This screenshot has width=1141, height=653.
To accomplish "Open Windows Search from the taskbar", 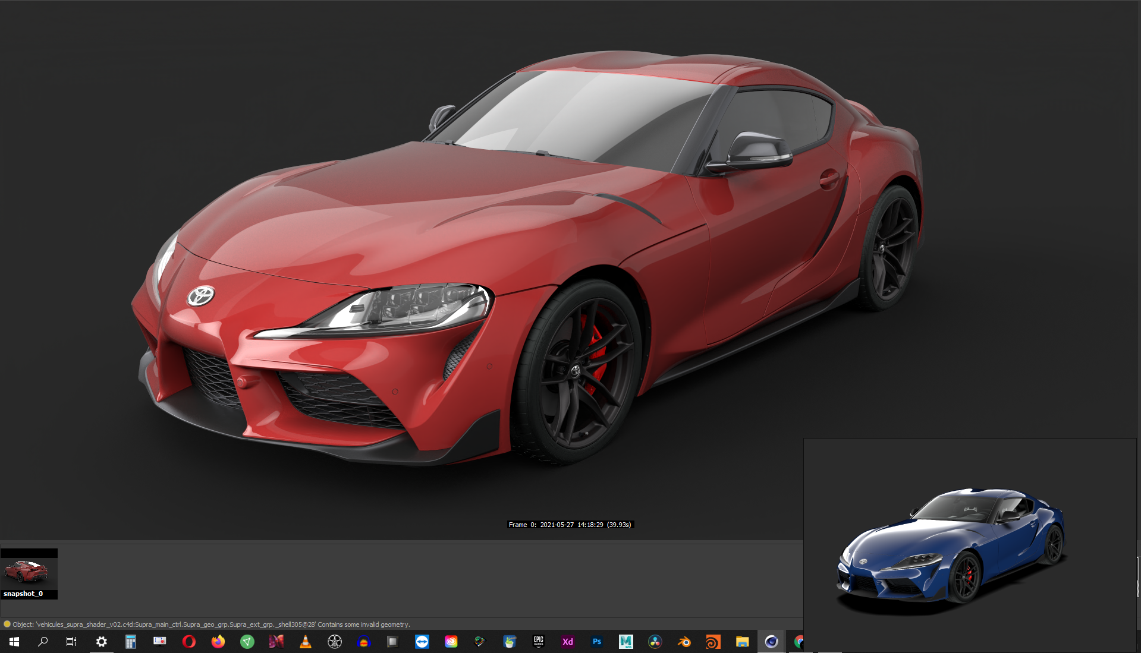I will click(x=43, y=642).
